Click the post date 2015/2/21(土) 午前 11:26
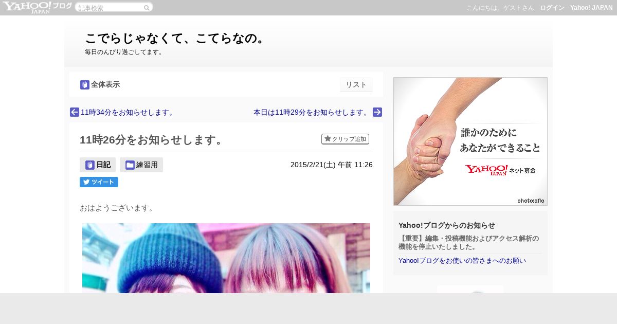Viewport: 617px width, 324px height. tap(332, 165)
